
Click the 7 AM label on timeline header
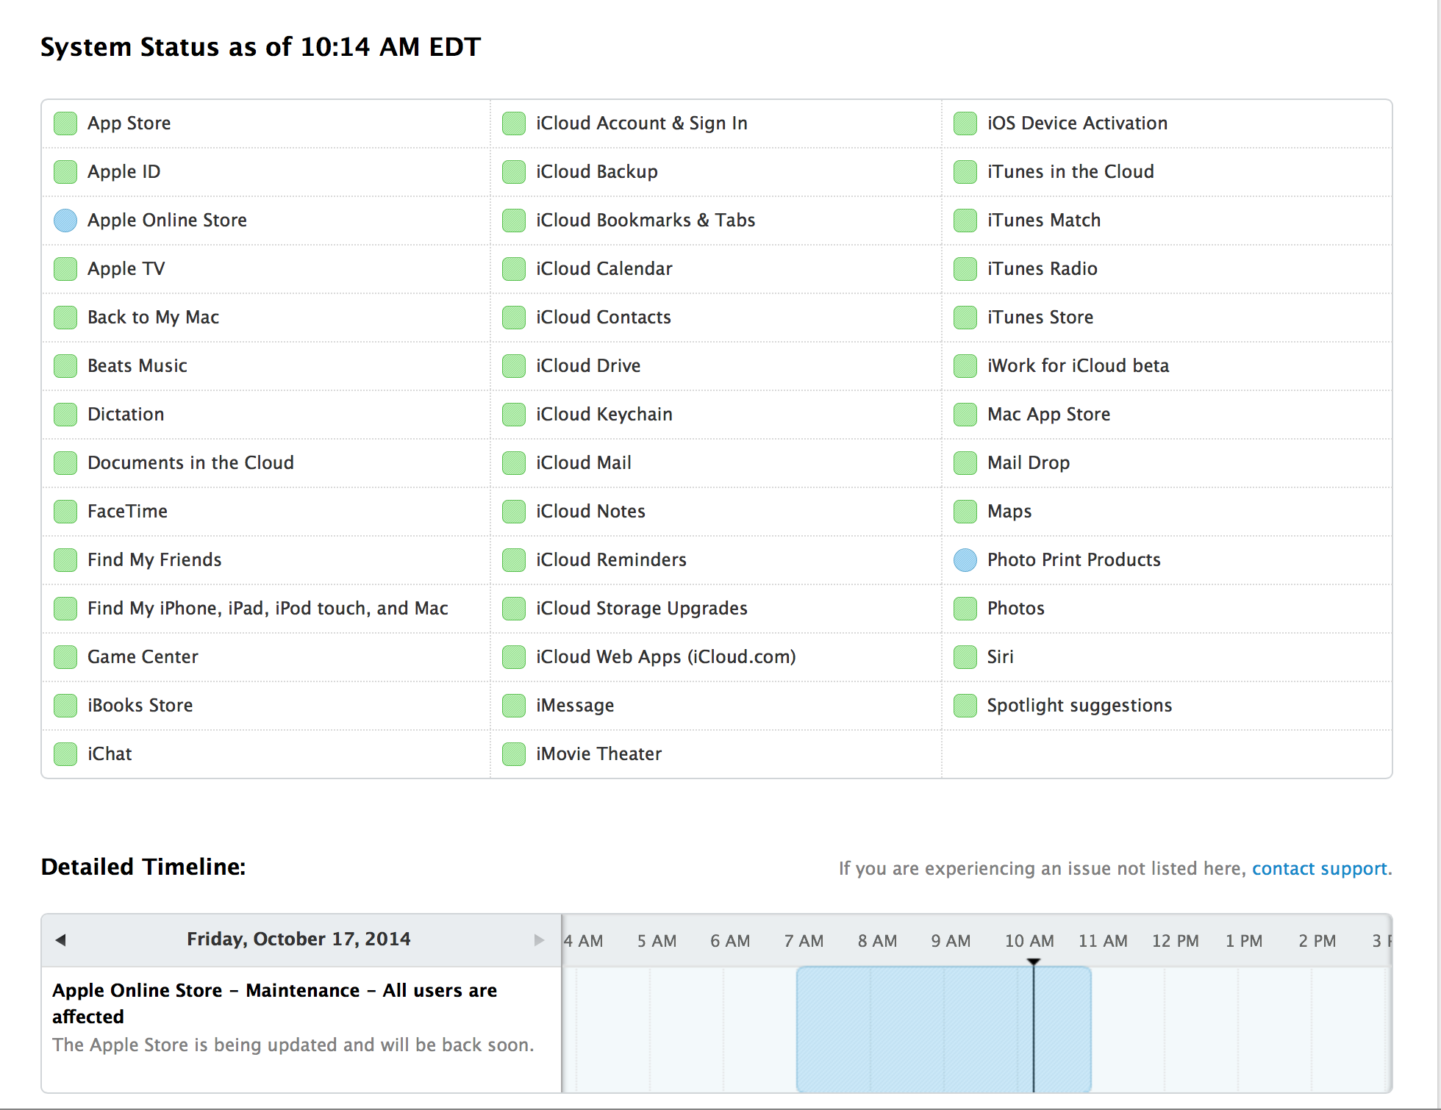[804, 941]
